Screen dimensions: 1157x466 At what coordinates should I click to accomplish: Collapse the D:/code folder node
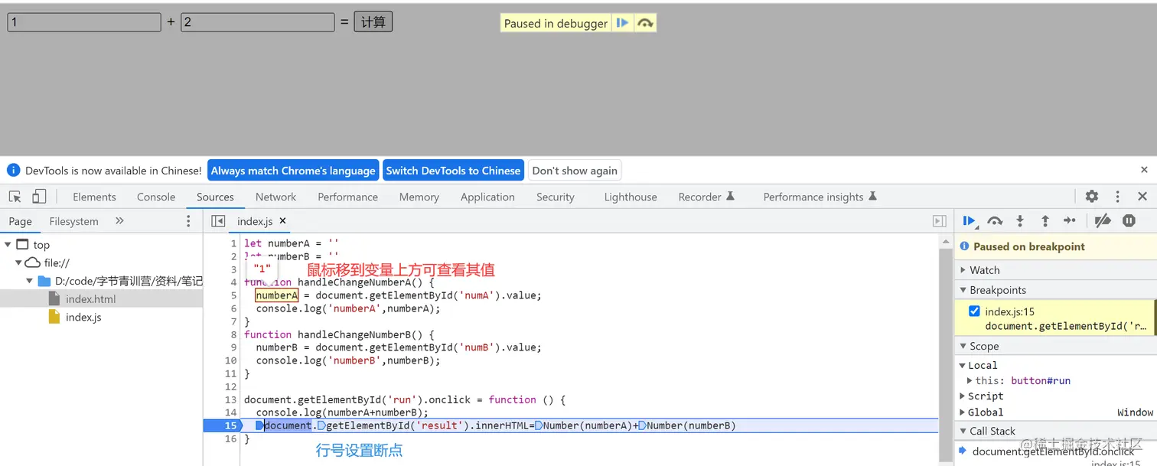point(30,281)
